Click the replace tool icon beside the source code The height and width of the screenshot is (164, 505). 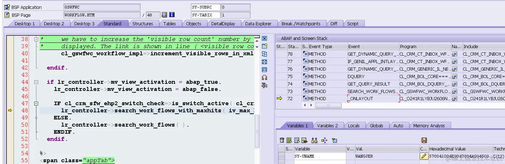point(264,54)
